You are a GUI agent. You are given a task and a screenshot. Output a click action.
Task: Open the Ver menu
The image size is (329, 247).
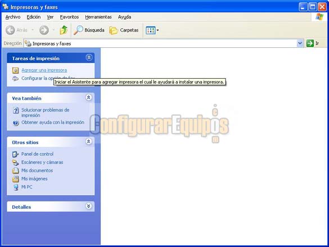click(x=50, y=17)
